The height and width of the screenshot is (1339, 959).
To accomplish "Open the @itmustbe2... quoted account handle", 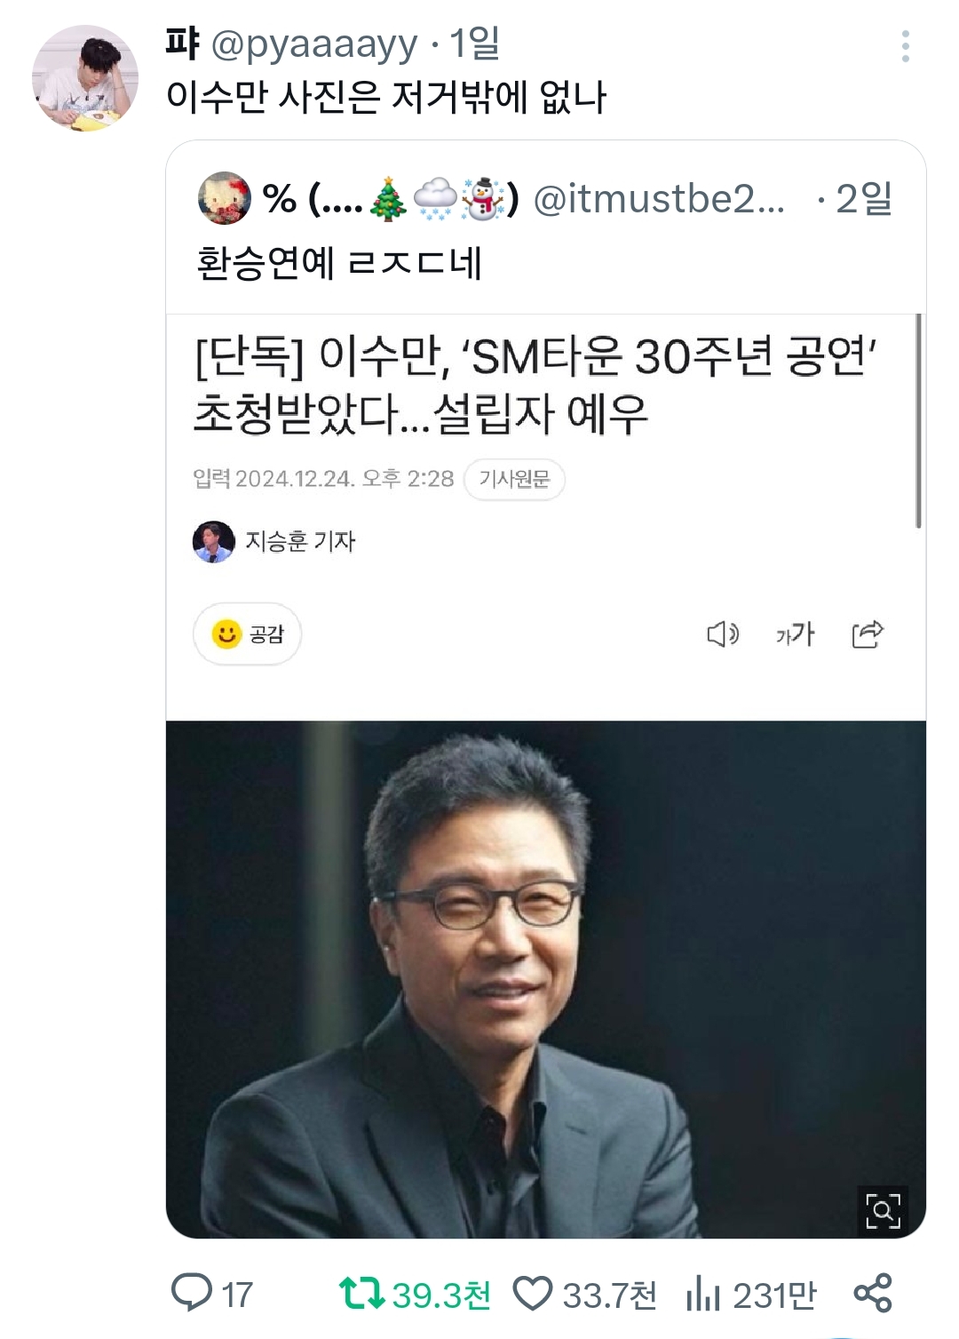I will pyautogui.click(x=658, y=199).
